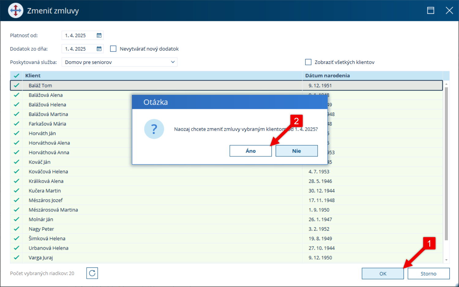
Task: Select client Králiková Alena
Action: (46, 181)
